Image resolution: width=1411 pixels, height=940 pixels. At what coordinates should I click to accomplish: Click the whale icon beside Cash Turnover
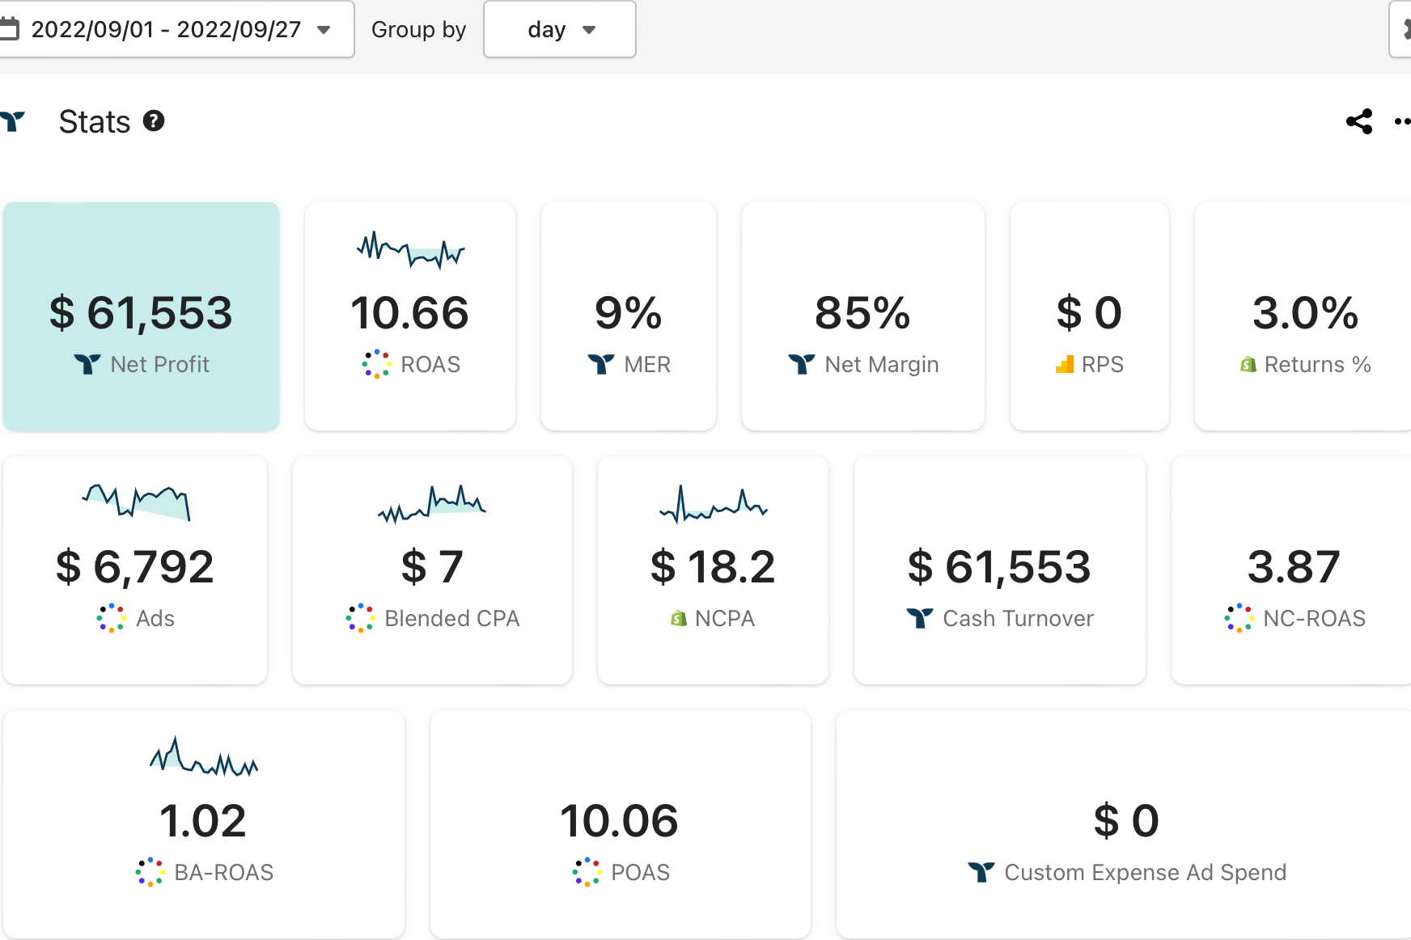point(920,619)
